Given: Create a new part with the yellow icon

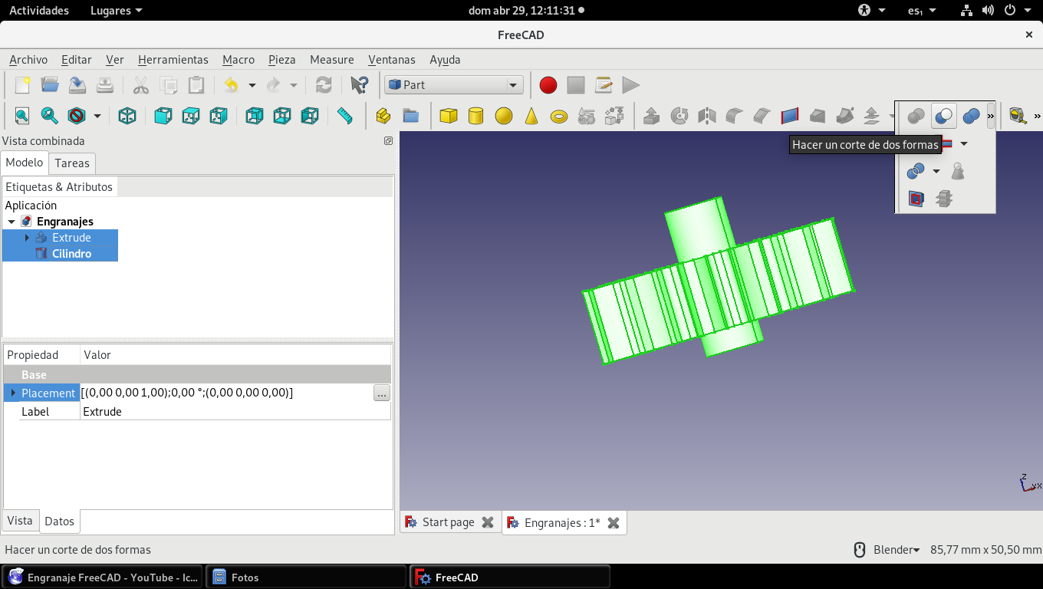Looking at the screenshot, I should click(x=383, y=116).
